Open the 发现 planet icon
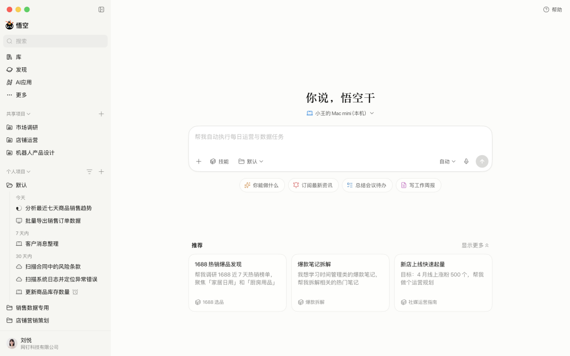This screenshot has width=570, height=356. [9, 70]
